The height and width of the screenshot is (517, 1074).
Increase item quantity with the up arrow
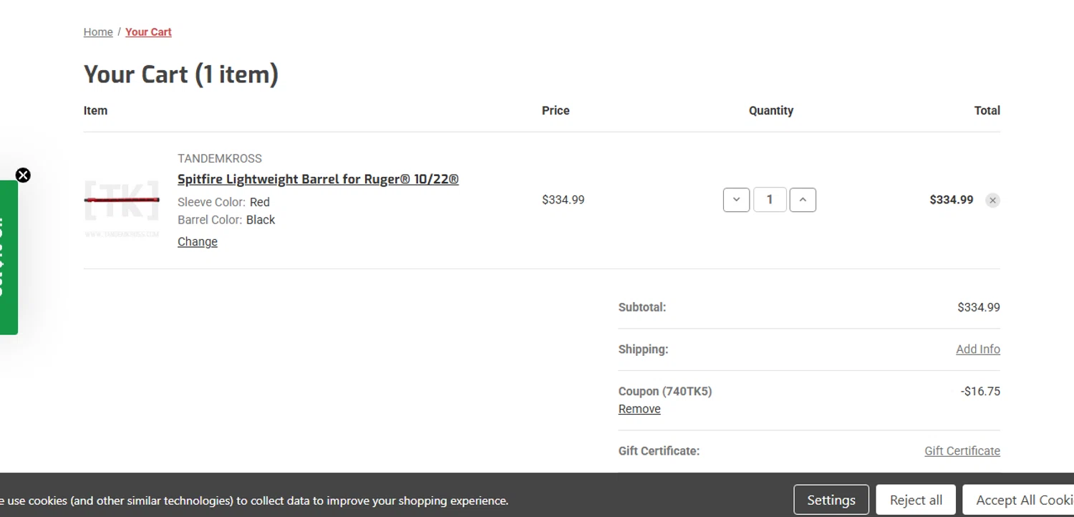click(803, 200)
